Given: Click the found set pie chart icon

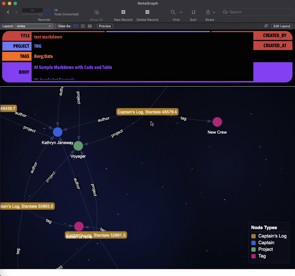Looking at the screenshot, I should (49, 12).
